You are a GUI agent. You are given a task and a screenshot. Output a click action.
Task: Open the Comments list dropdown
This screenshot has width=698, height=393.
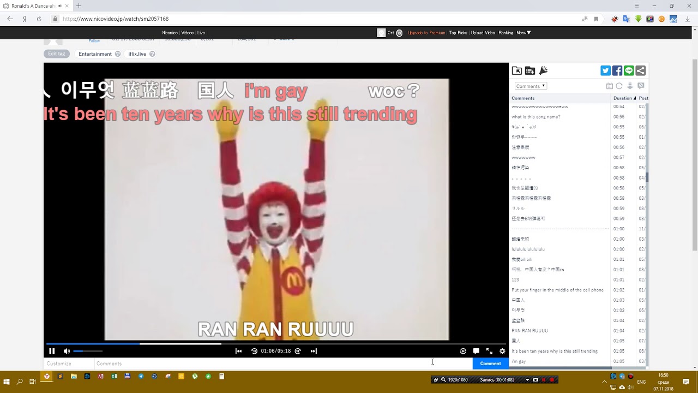(x=531, y=86)
